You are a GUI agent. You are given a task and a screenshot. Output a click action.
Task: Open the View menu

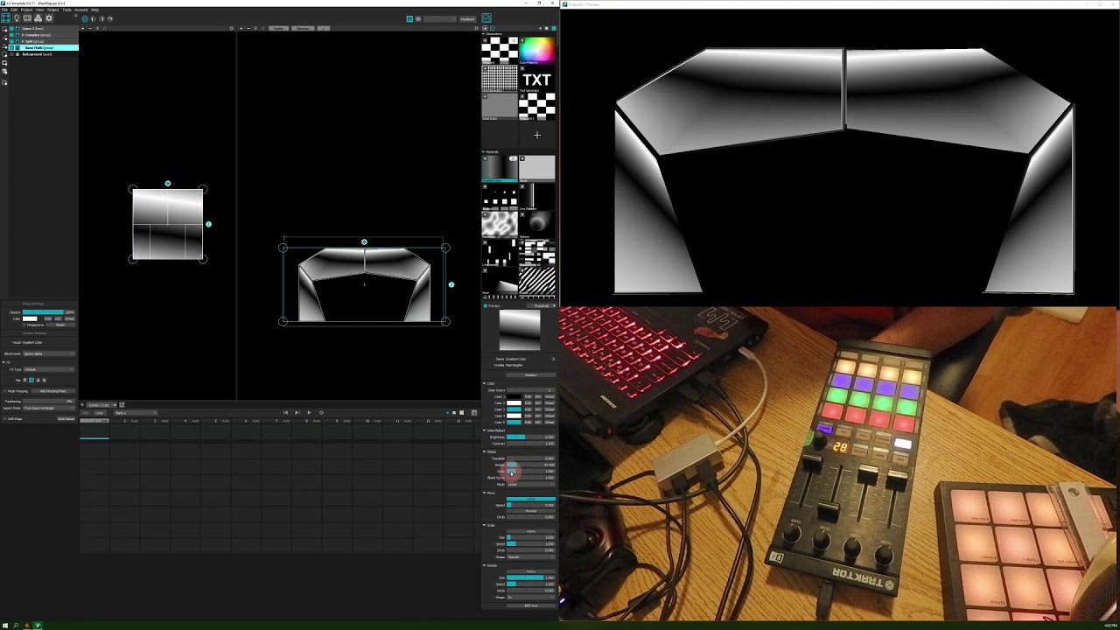[x=39, y=10]
